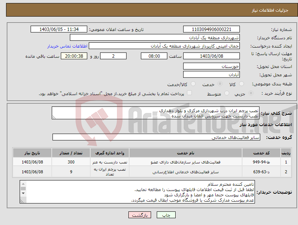The height and width of the screenshot is (225, 298).
Task: Click the delivery city field آبادان
Action: [x=212, y=74]
